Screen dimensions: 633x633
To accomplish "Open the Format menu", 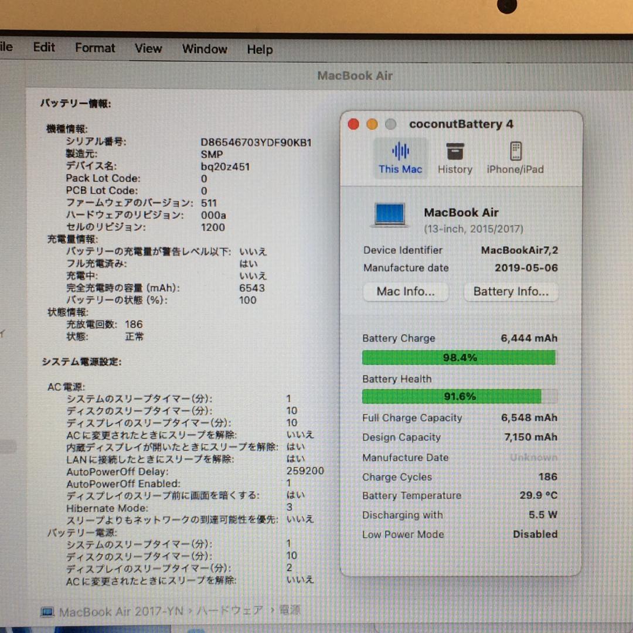I will pos(95,49).
